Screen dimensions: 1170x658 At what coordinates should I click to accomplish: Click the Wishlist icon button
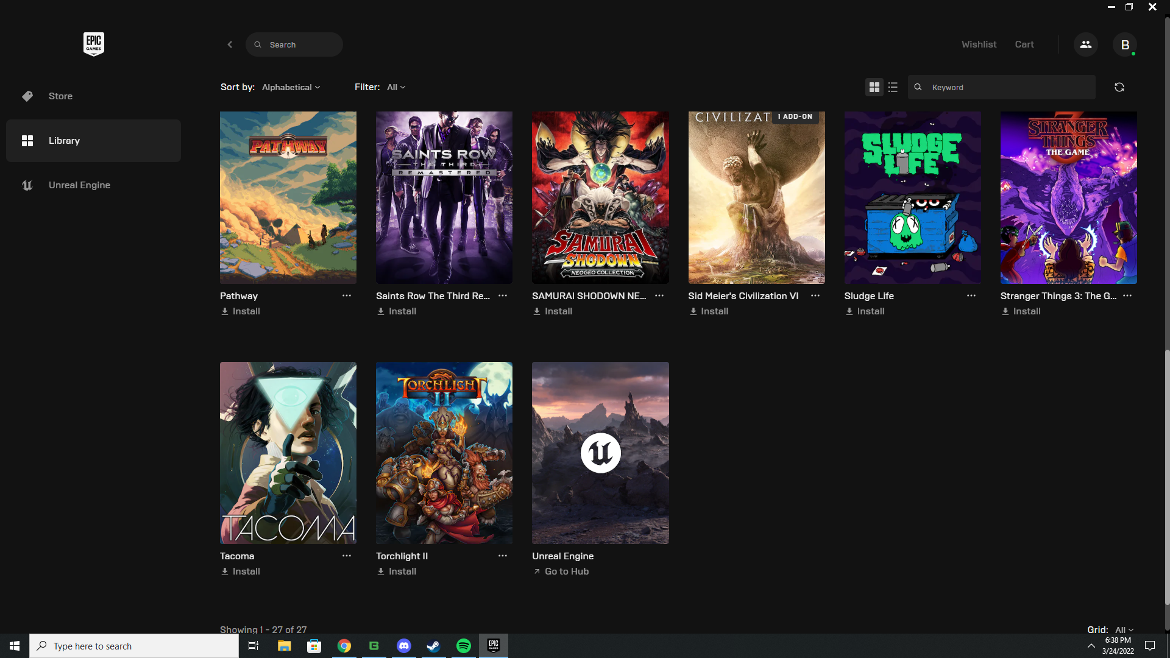pos(979,44)
